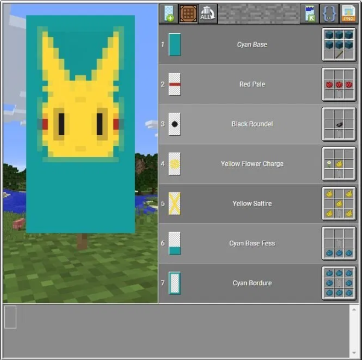Click the Cyan Bordure layer row label

pyautogui.click(x=252, y=283)
